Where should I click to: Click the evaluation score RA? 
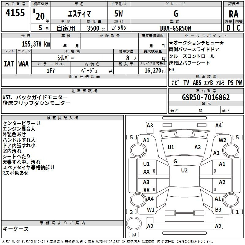point(233,14)
